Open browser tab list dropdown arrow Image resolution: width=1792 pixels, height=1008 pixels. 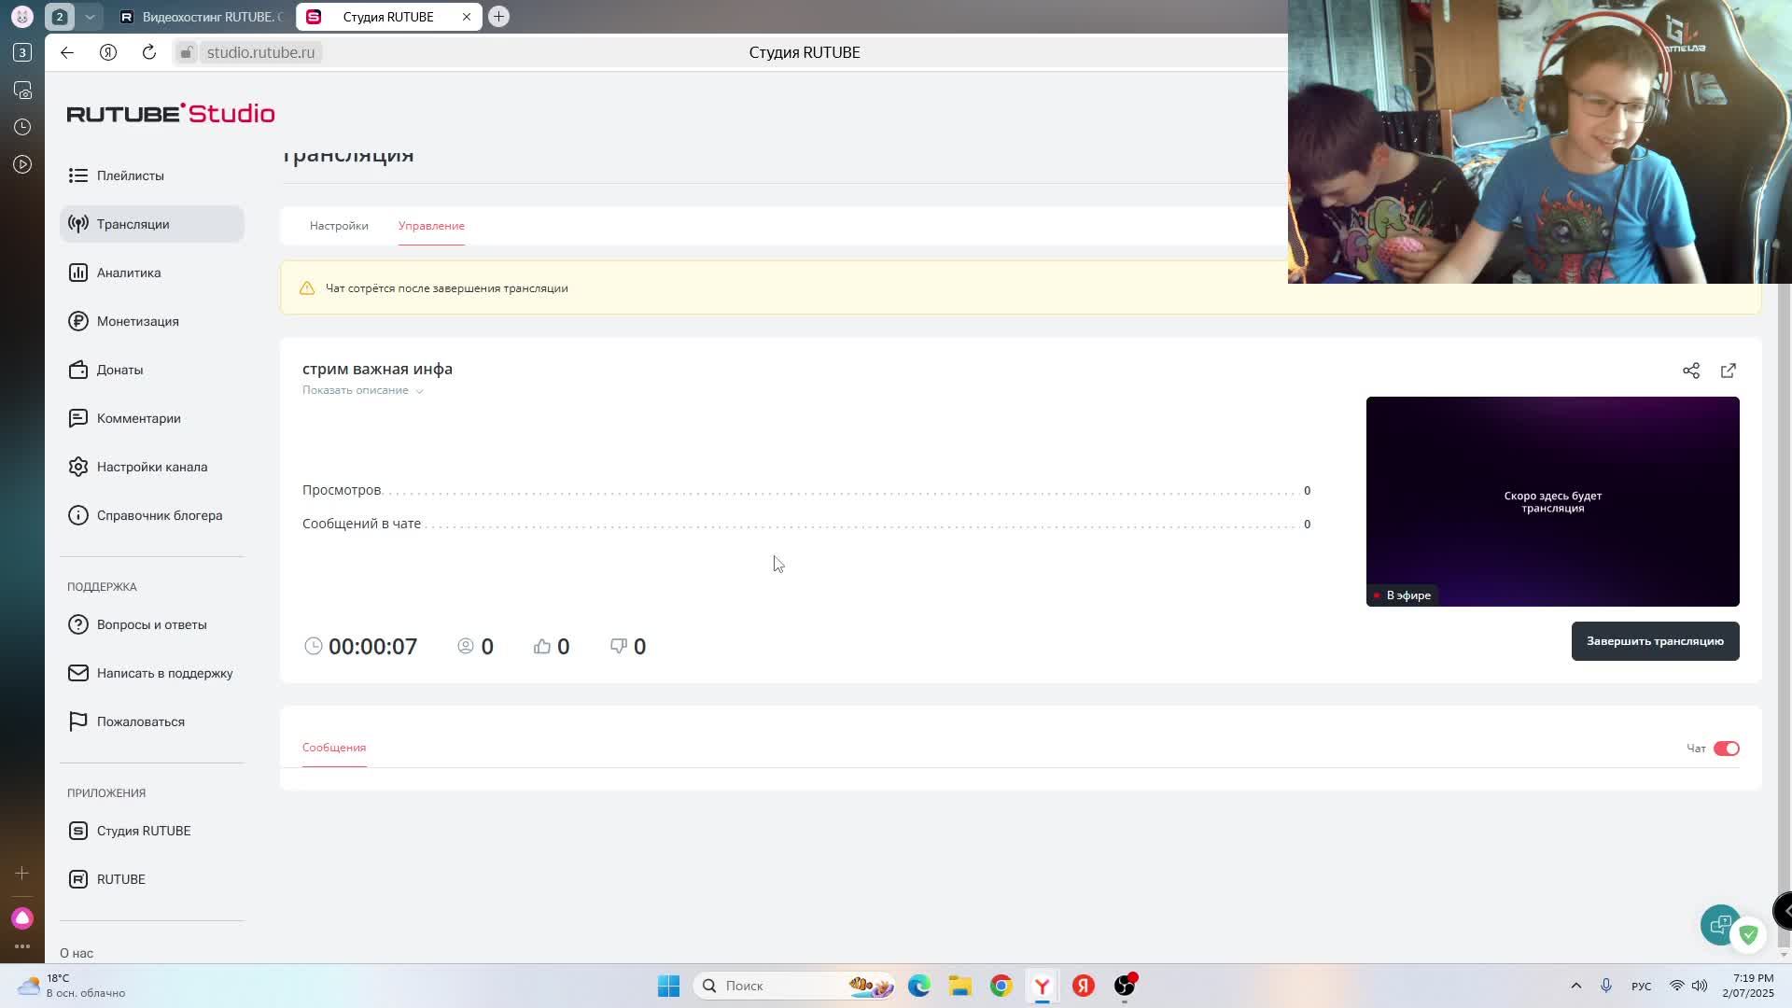click(90, 17)
